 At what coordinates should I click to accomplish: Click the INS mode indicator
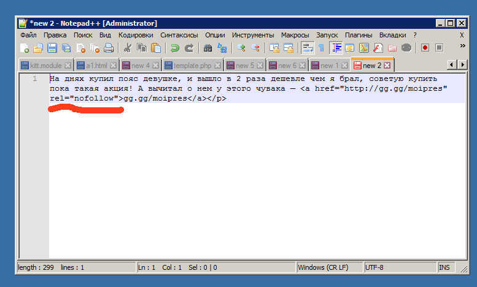coord(446,267)
